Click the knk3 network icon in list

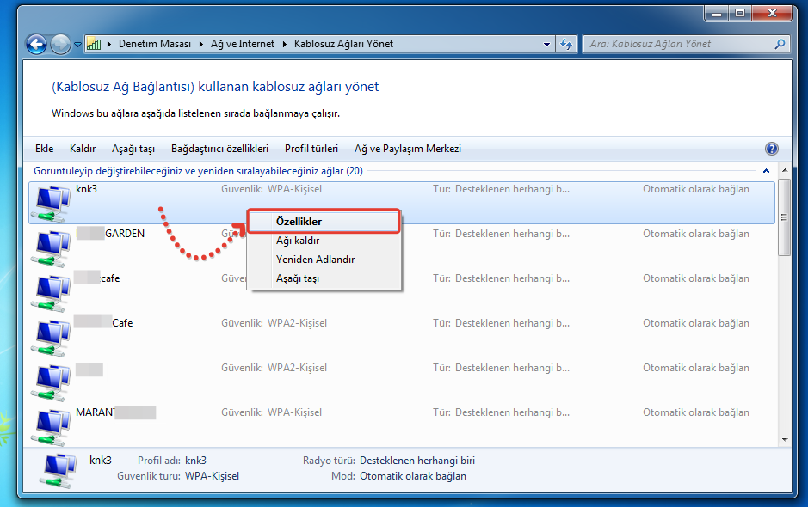(x=51, y=203)
